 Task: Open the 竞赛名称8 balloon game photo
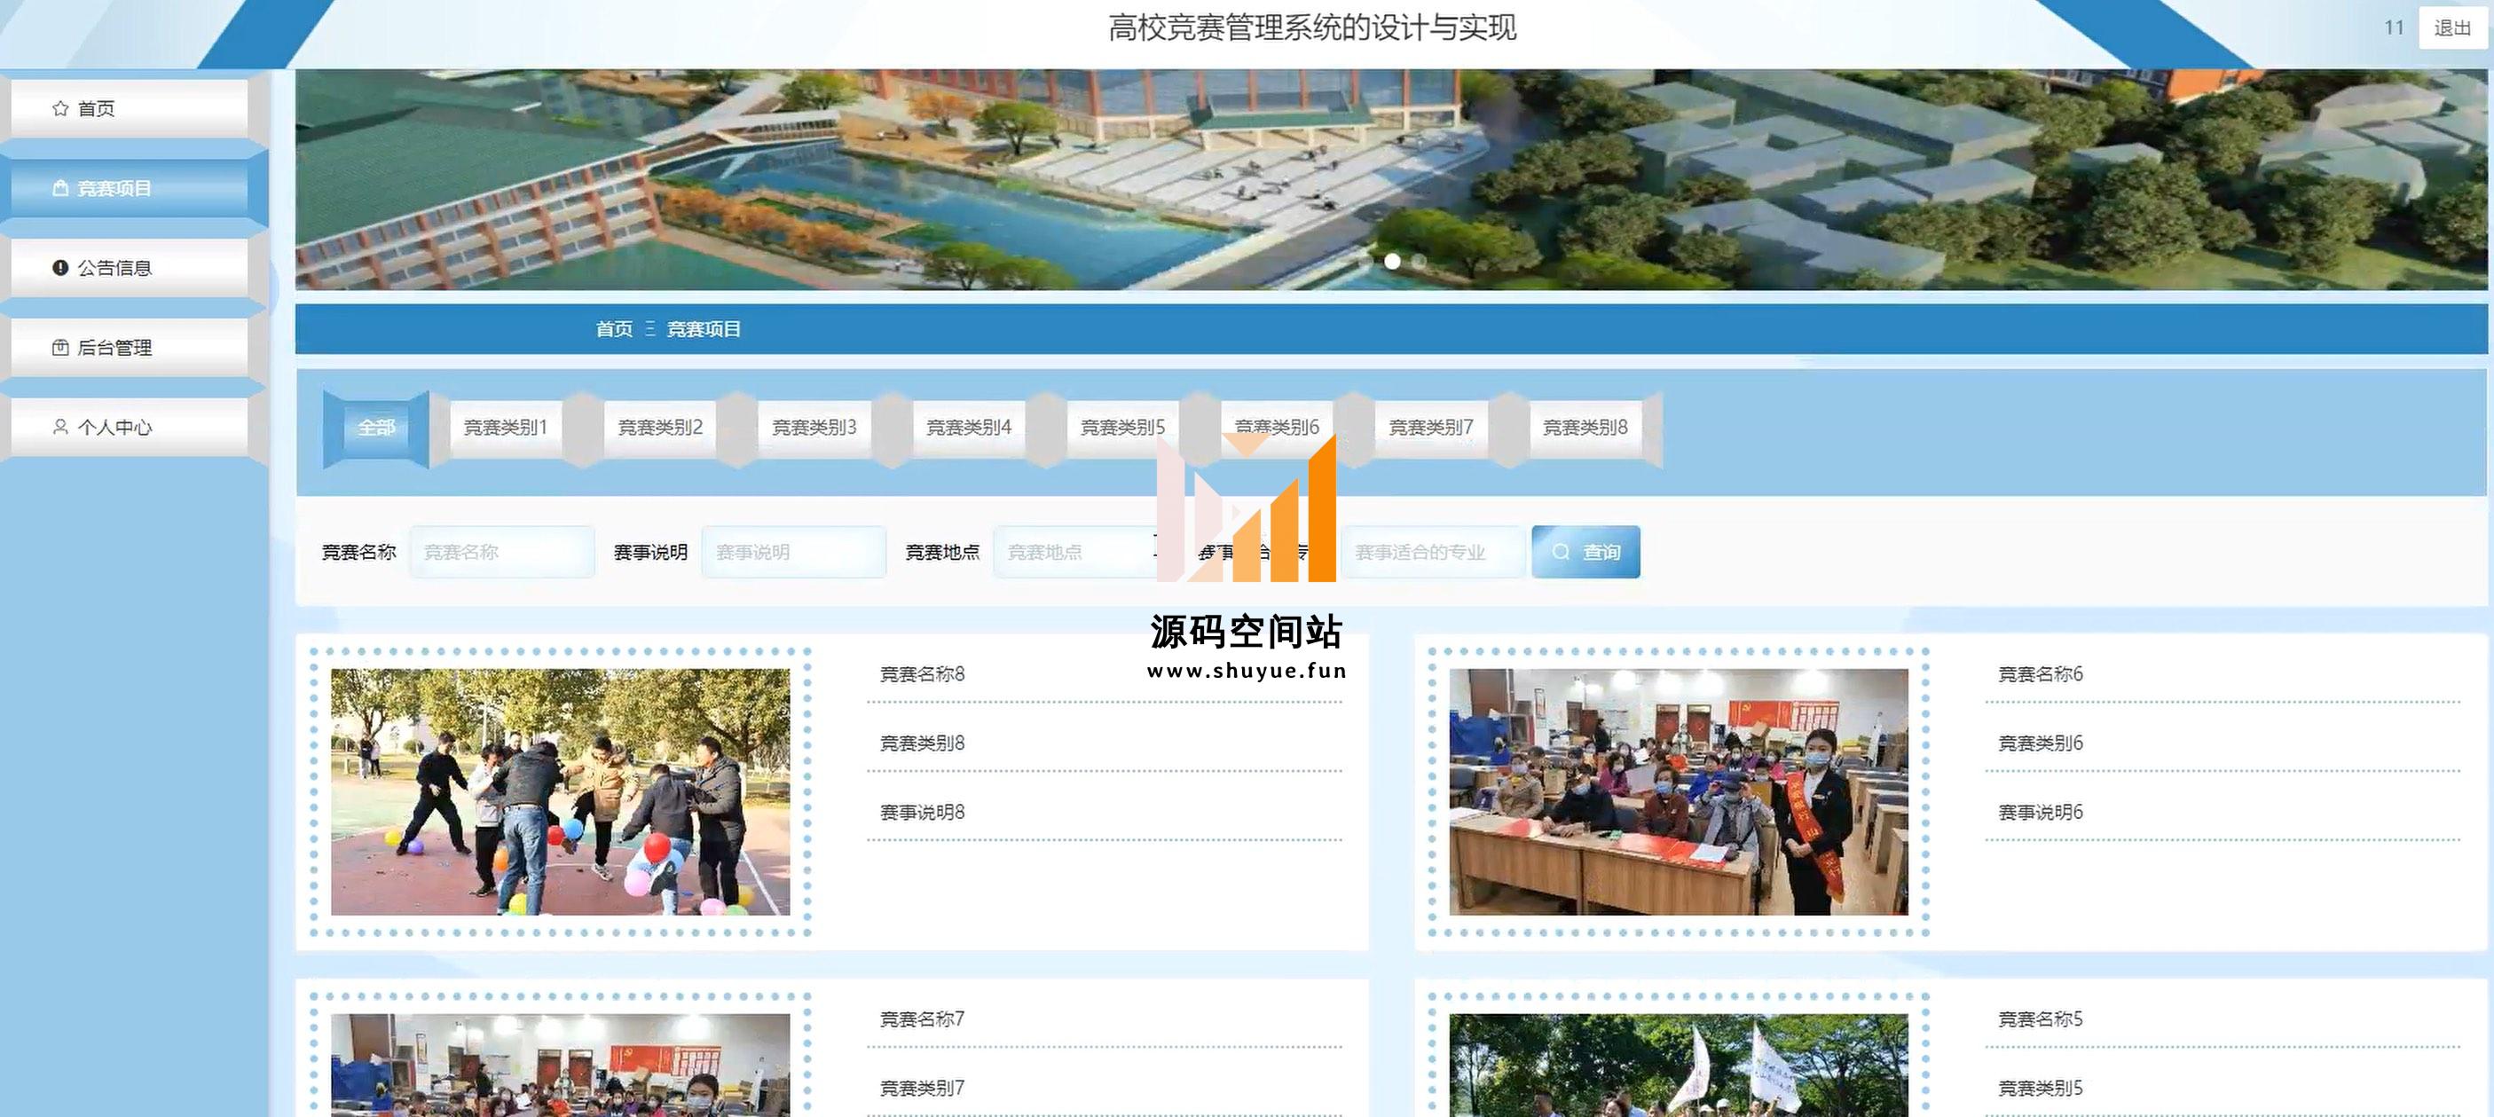(x=561, y=791)
